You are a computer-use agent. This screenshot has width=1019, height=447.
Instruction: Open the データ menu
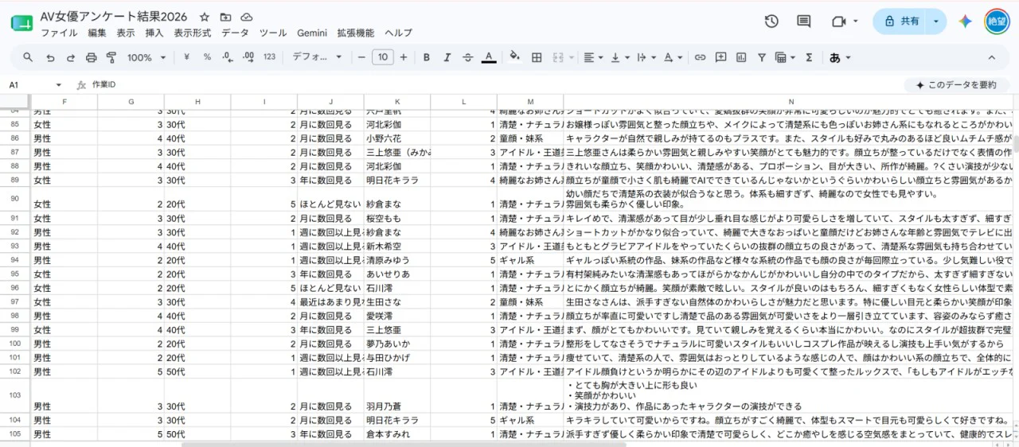tap(235, 33)
